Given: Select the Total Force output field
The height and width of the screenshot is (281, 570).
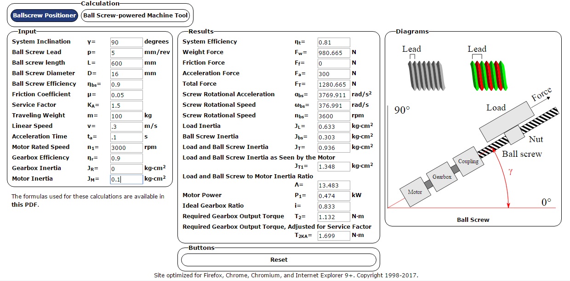Looking at the screenshot, I should (334, 84).
